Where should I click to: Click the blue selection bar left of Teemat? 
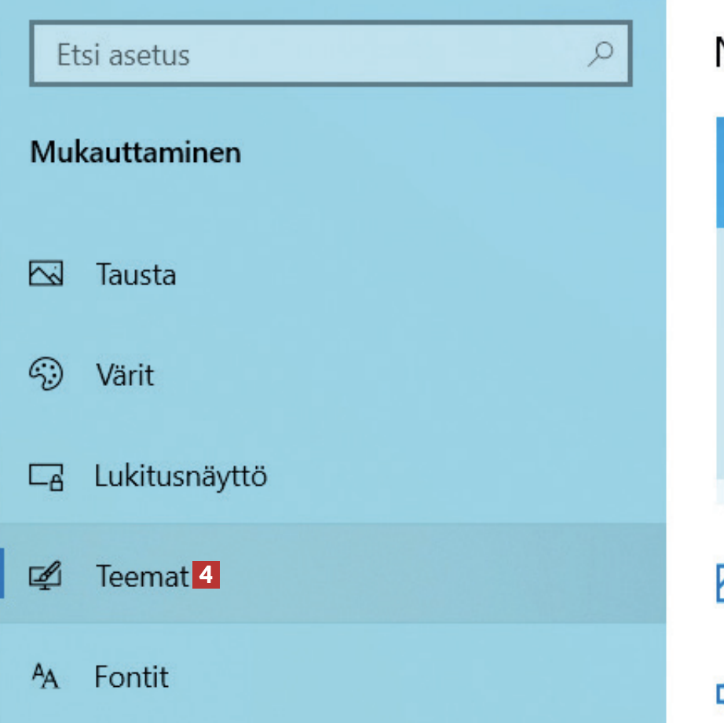[2, 574]
